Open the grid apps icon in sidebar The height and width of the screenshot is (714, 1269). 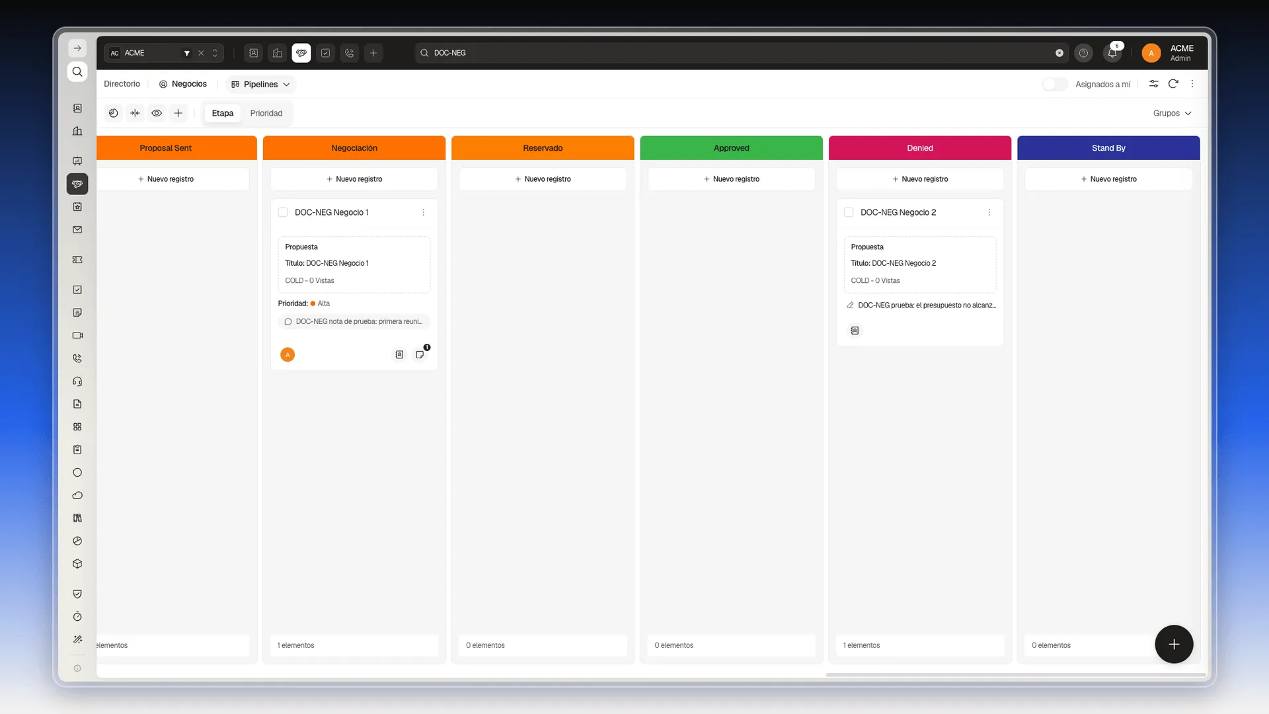[x=77, y=427]
